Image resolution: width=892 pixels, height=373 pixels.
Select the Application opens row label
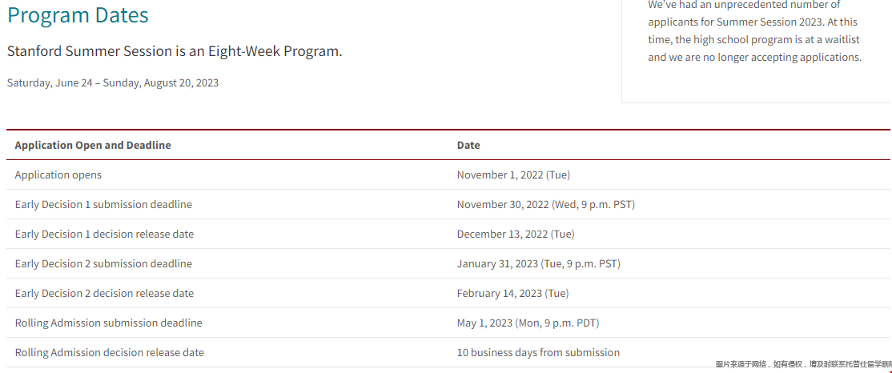click(x=58, y=174)
